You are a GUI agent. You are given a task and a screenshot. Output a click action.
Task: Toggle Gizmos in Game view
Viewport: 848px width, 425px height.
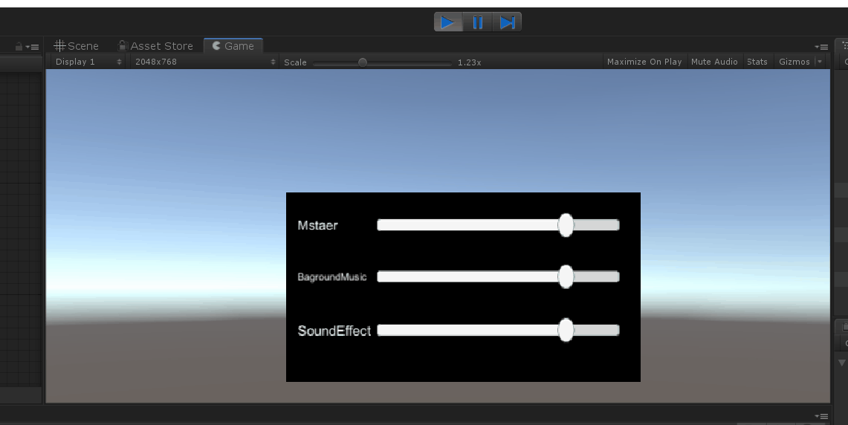794,62
